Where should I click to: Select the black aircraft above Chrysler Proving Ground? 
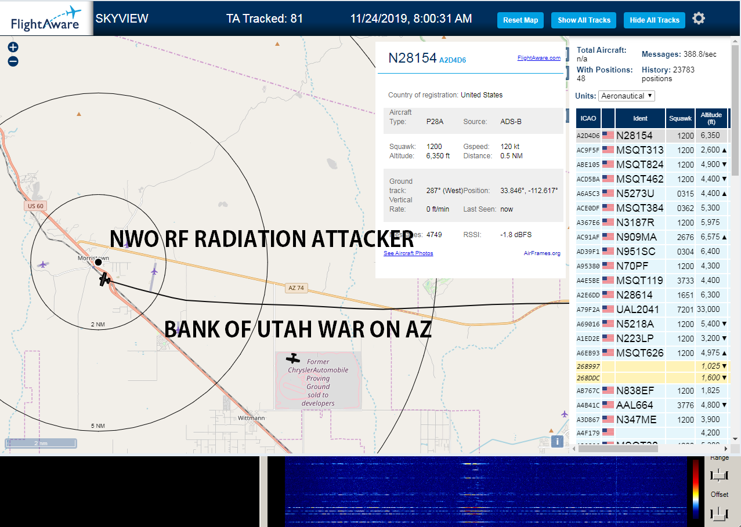tap(294, 358)
